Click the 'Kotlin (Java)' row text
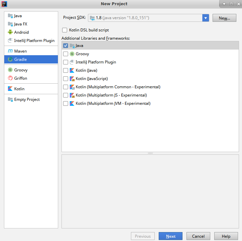Image resolution: width=242 pixels, height=241 pixels. click(x=86, y=70)
